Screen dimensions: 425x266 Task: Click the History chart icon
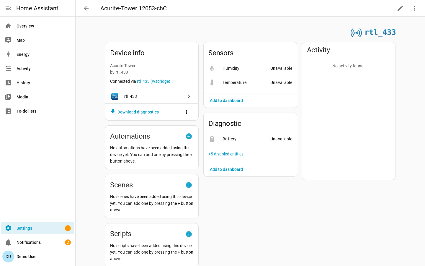[x=8, y=83]
